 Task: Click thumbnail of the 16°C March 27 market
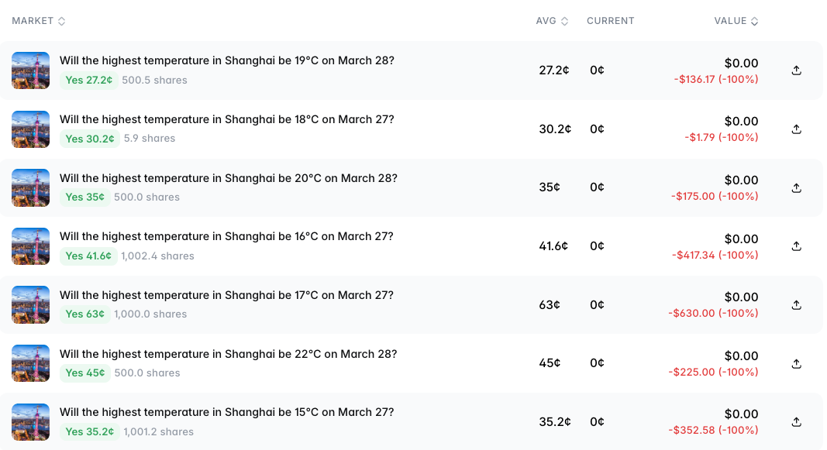point(31,246)
